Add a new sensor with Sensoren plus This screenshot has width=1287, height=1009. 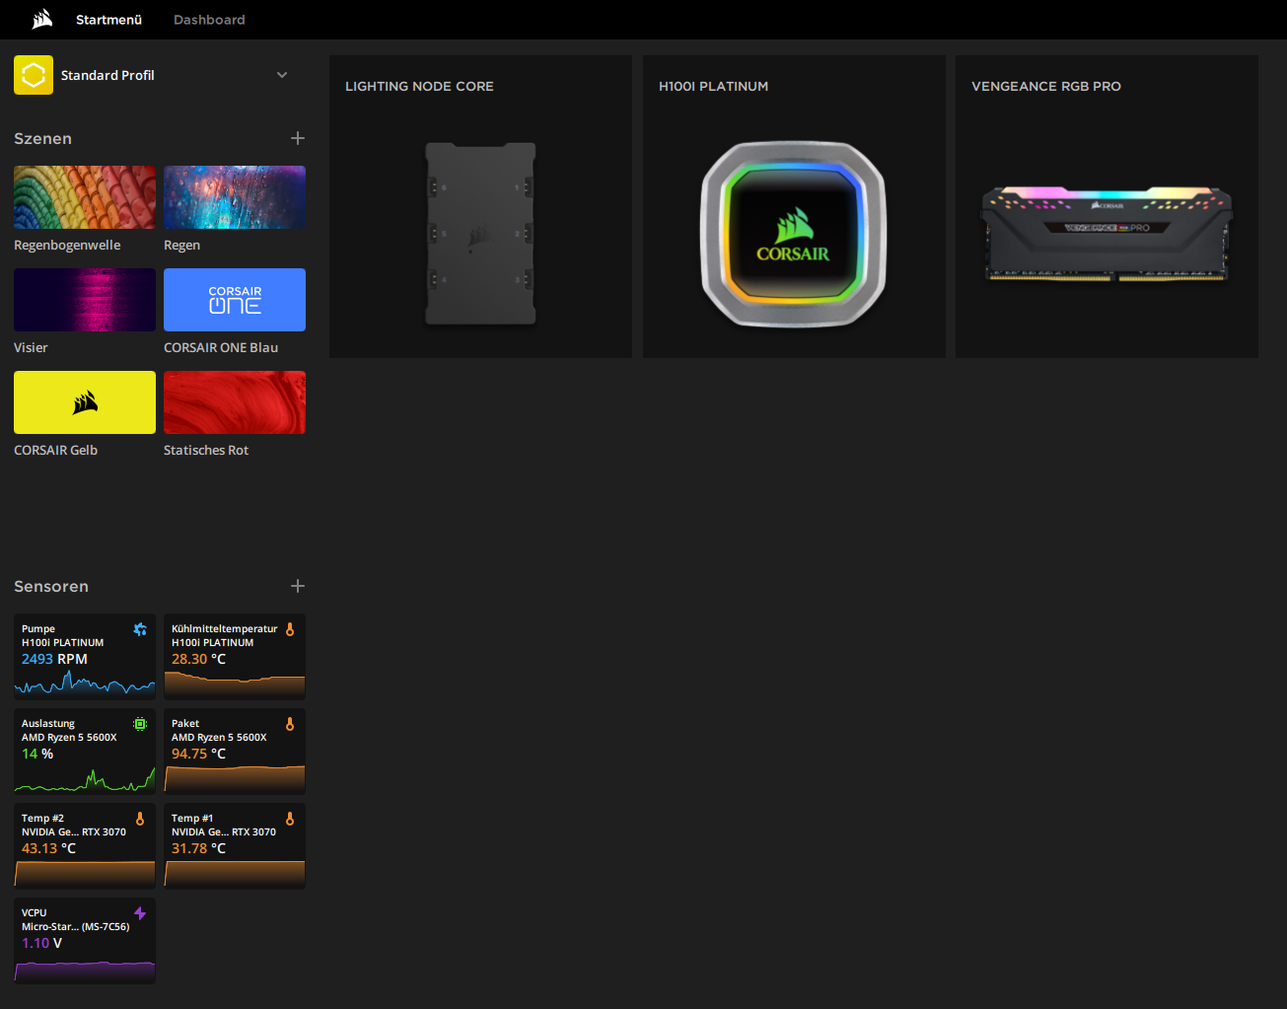[x=298, y=586]
